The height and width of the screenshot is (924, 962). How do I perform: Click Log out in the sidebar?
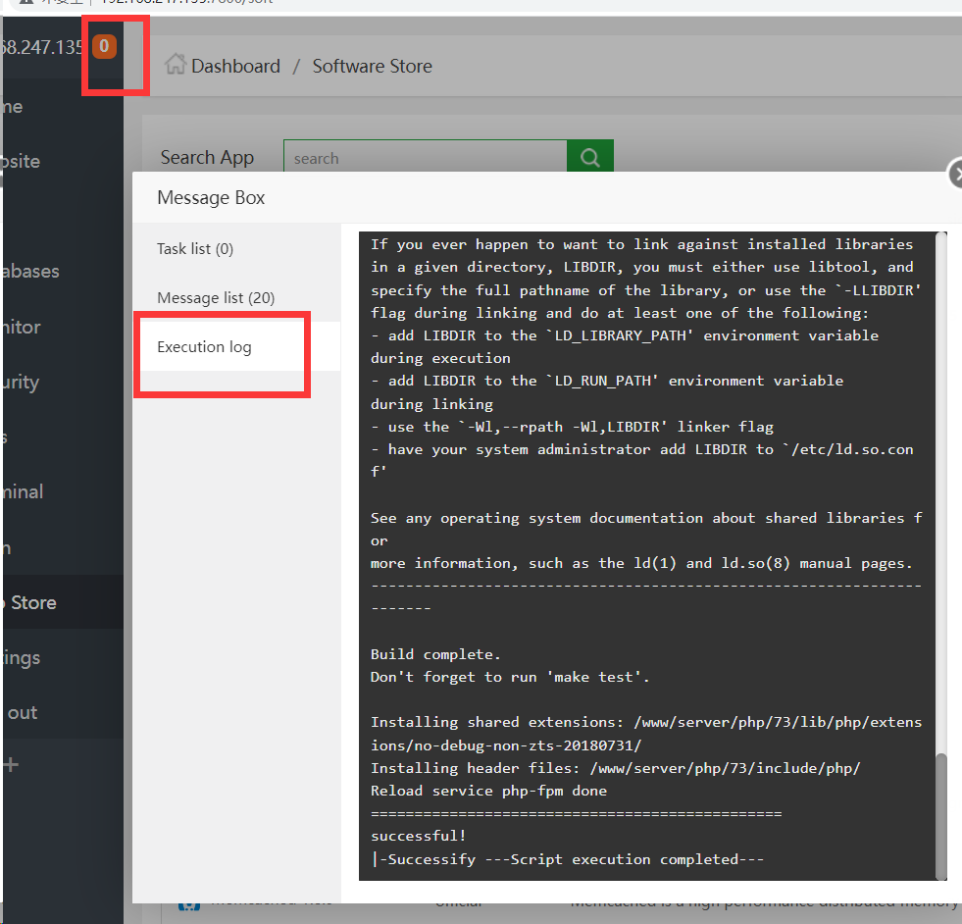coord(22,713)
